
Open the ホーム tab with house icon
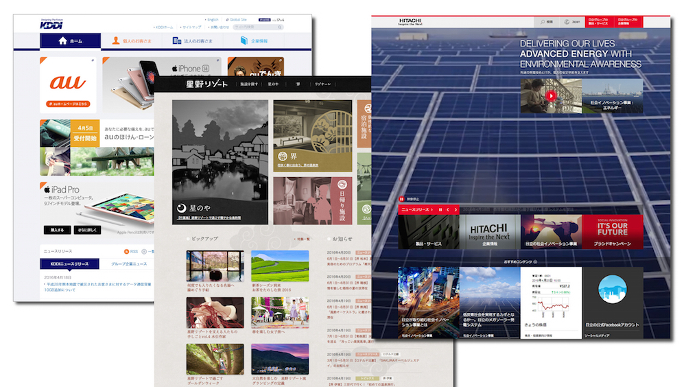[71, 40]
